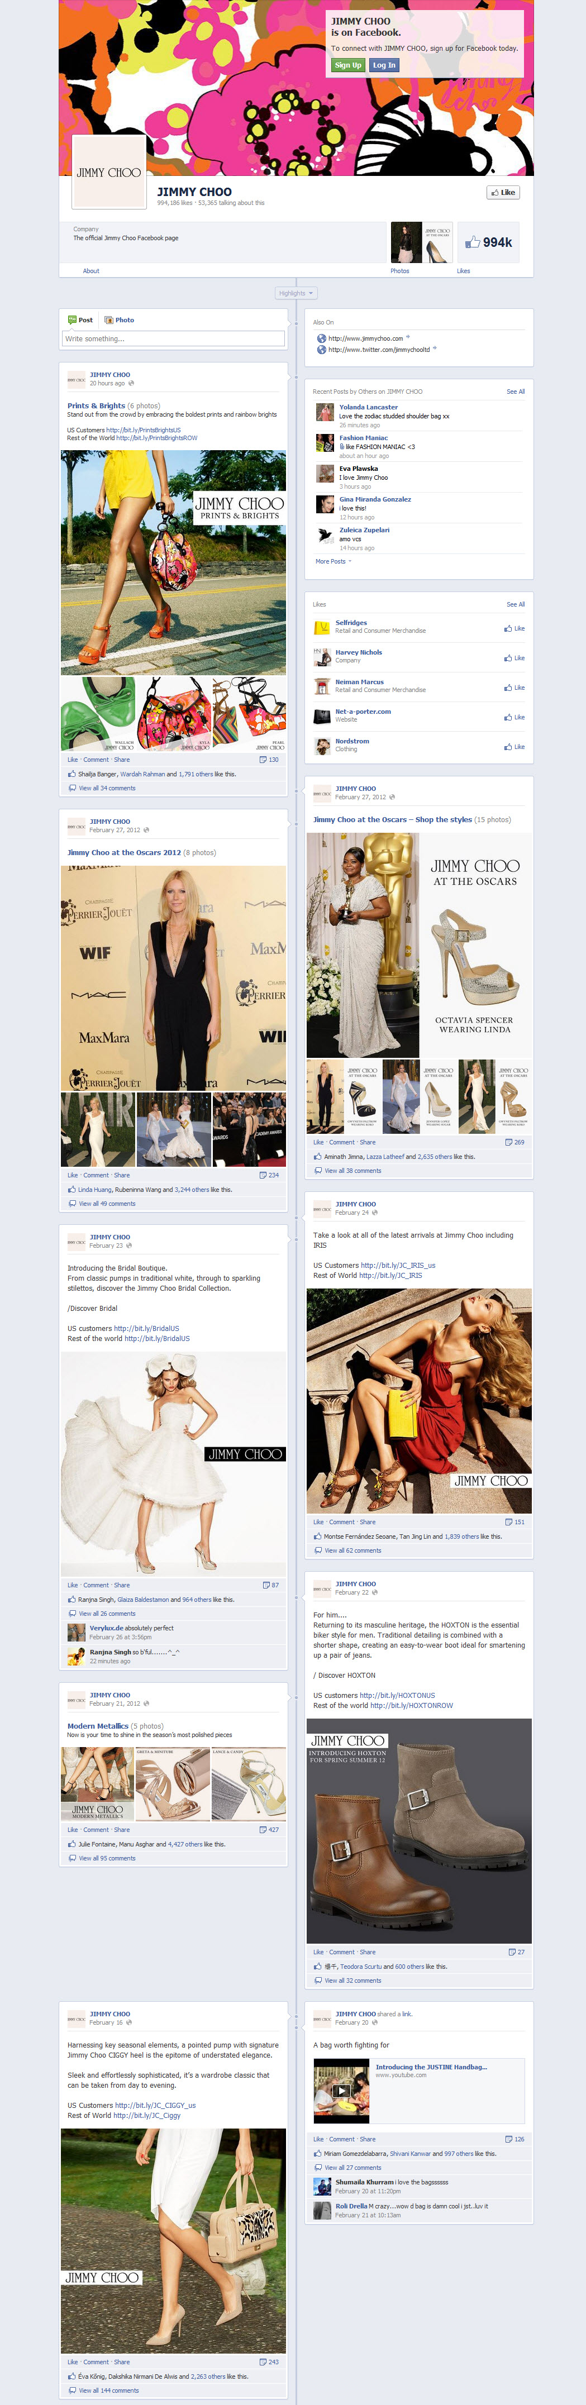Open Neiman Marcus page logo icon
Screen dimensions: 586x2405
(322, 686)
